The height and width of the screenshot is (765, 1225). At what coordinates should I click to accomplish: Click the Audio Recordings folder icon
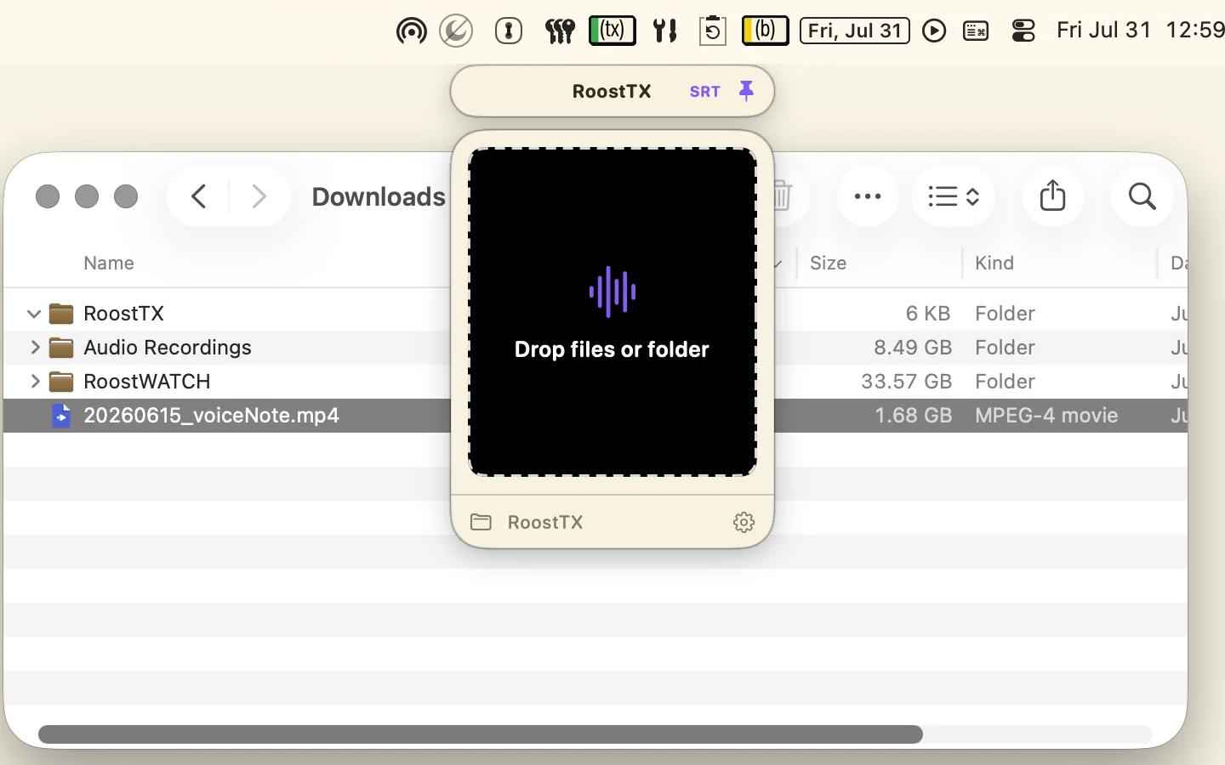[61, 348]
